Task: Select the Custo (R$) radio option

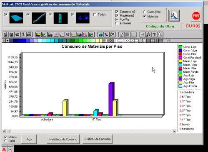Action: pos(145,12)
